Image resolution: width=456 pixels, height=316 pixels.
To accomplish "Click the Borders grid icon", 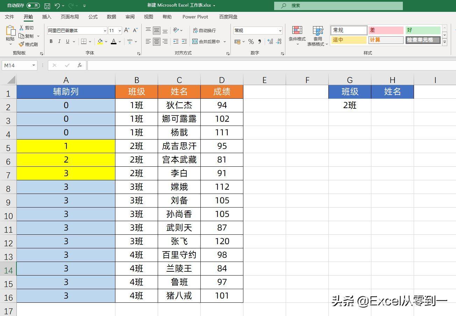I will pyautogui.click(x=84, y=42).
